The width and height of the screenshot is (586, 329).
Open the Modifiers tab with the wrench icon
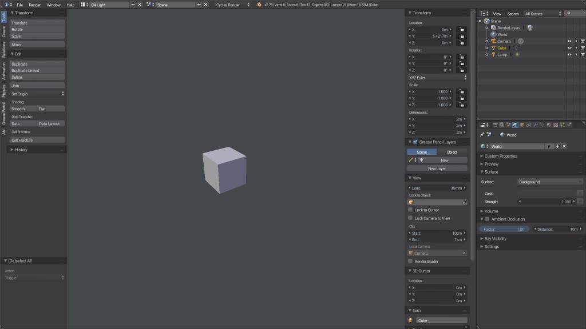[535, 125]
